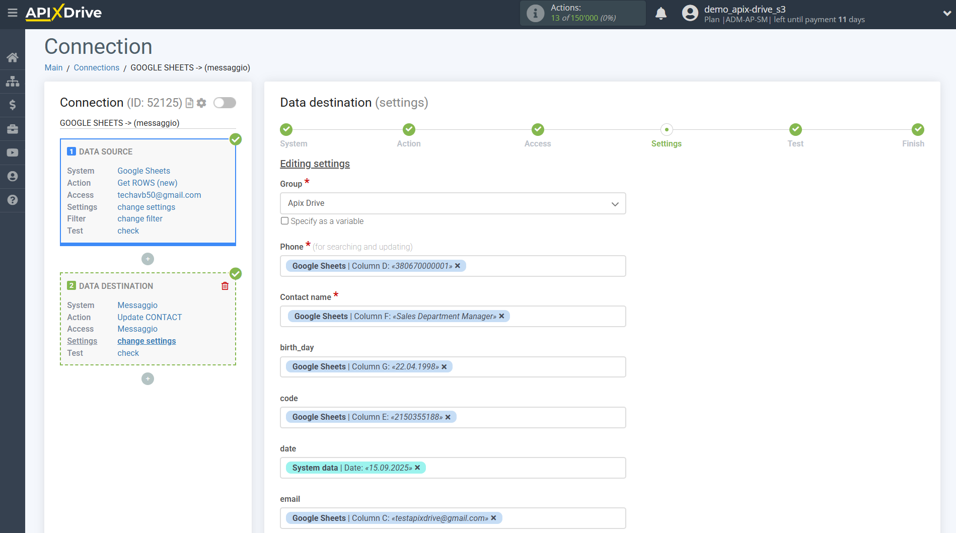This screenshot has height=533, width=956.
Task: Click the GOOGLE SHEETS -> (messaggio) connection name
Action: (119, 123)
